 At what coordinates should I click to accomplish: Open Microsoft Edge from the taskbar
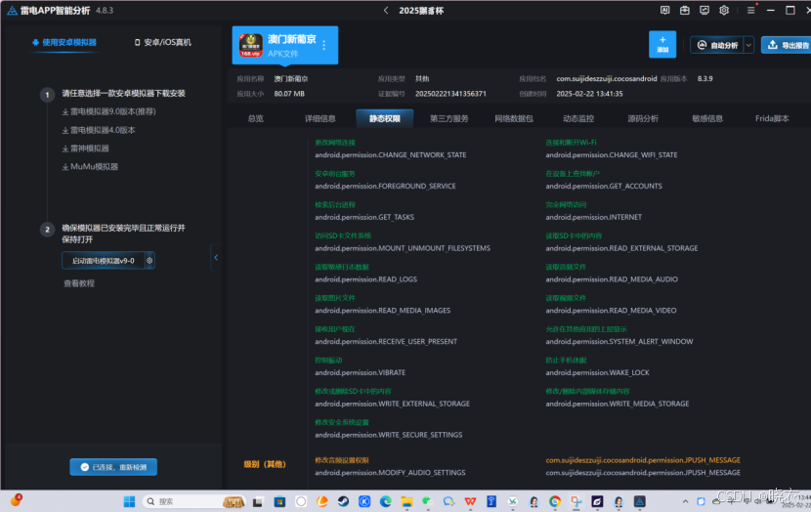tap(385, 501)
